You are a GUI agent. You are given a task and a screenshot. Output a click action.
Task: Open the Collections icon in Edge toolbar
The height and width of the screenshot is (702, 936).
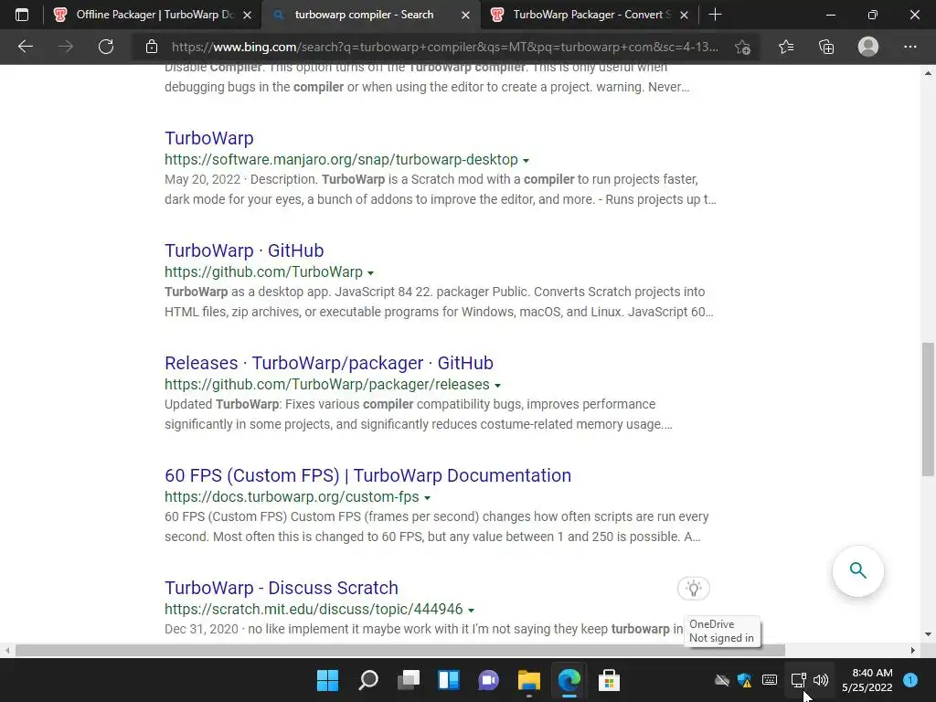coord(826,47)
